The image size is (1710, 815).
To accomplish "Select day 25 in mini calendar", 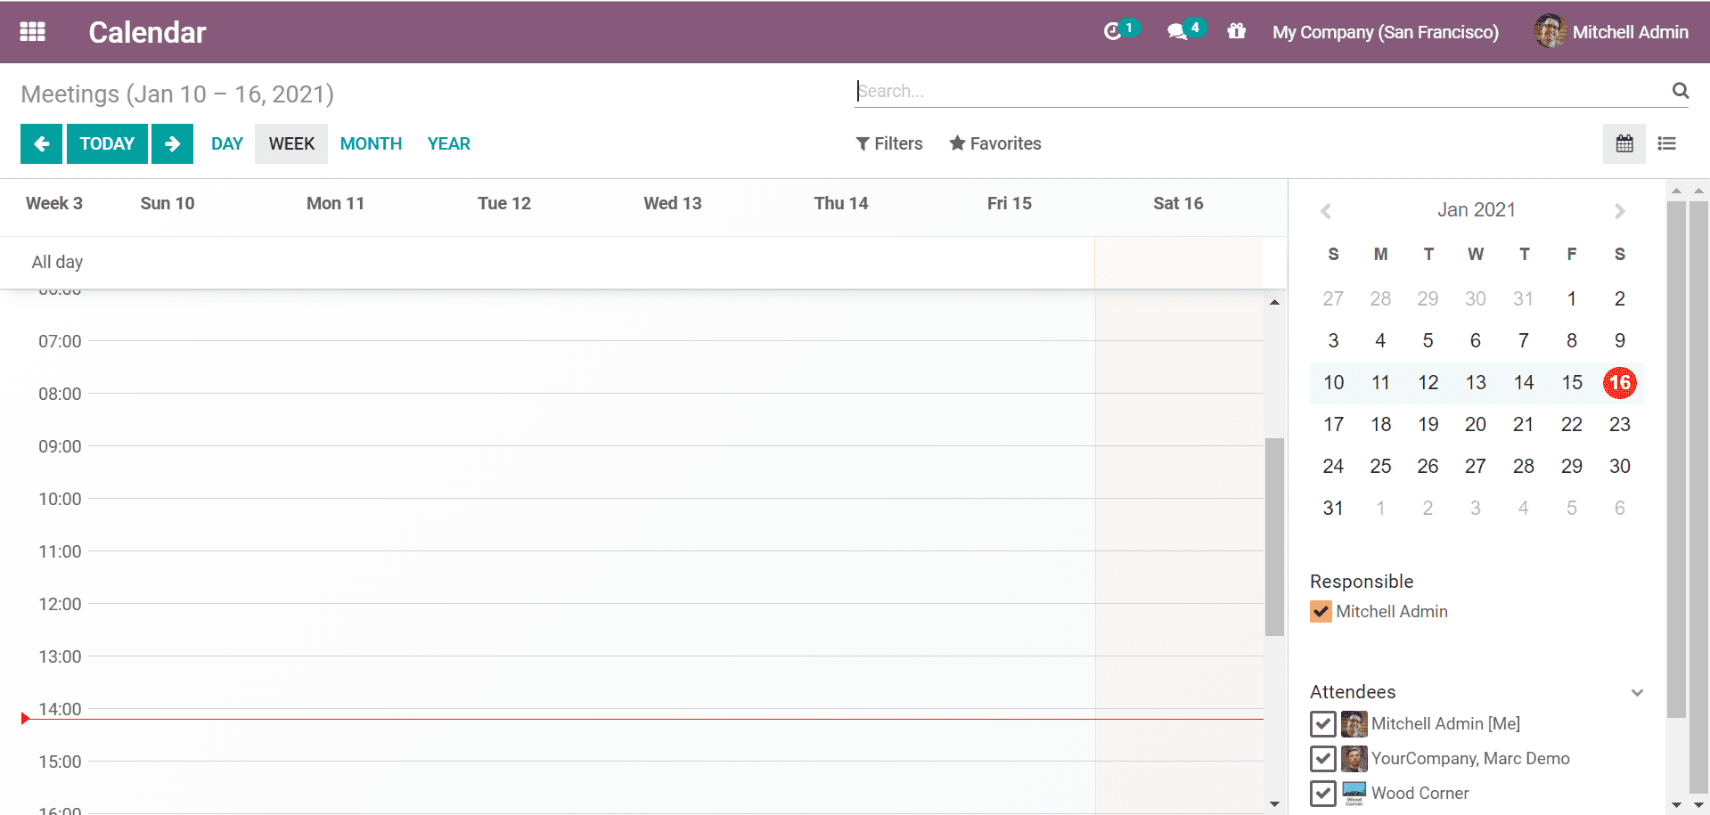I will [1380, 467].
